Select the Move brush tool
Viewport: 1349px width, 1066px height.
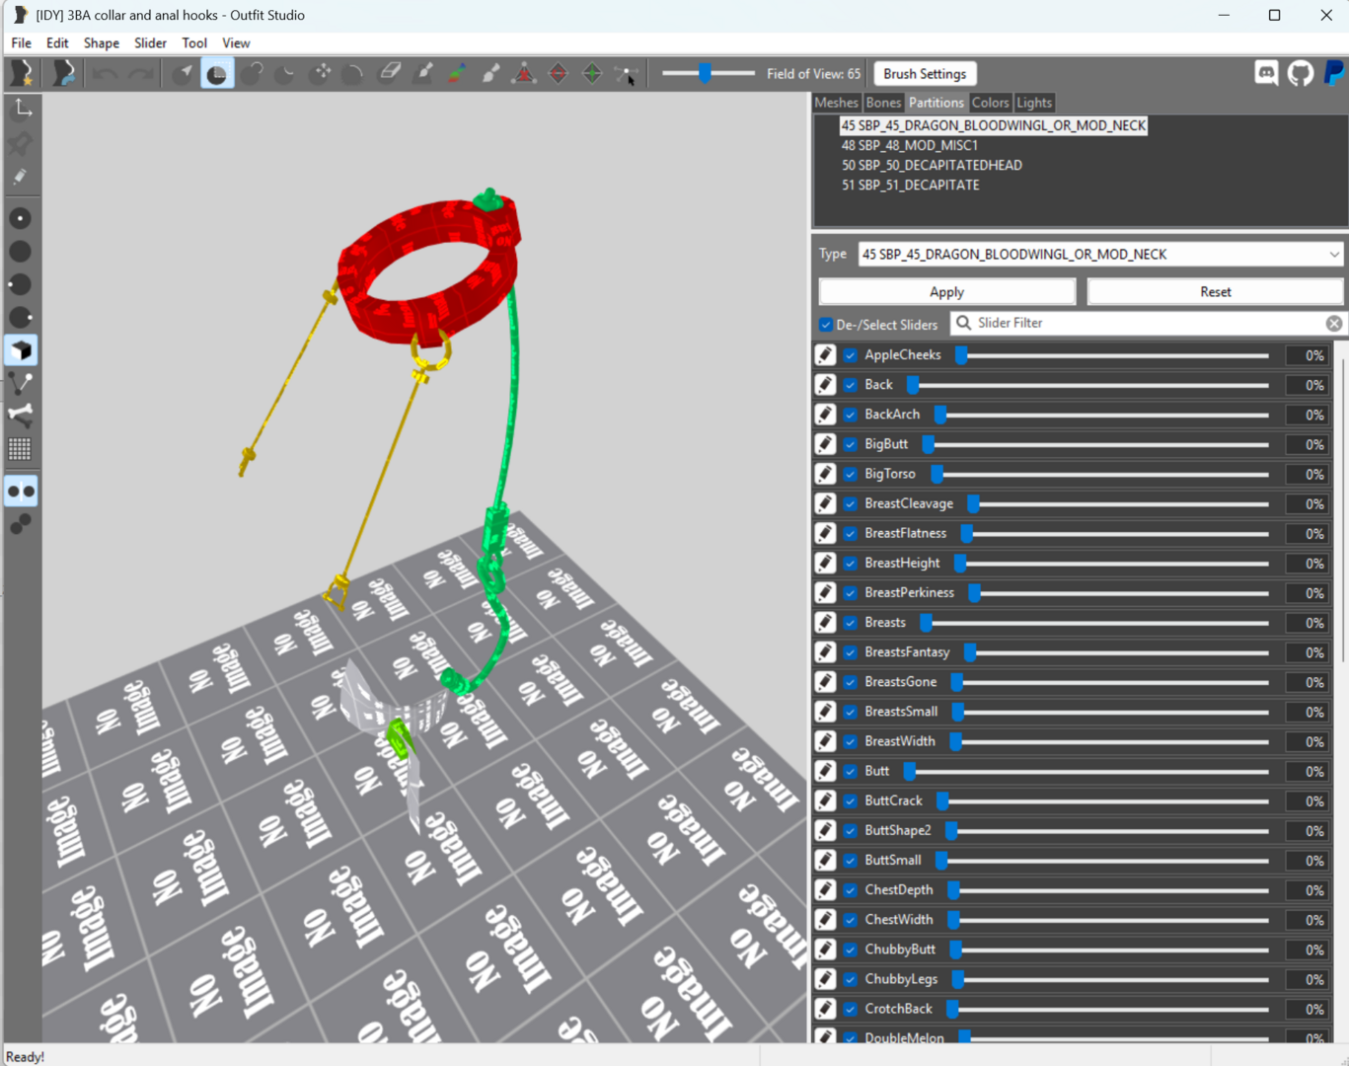[x=320, y=74]
